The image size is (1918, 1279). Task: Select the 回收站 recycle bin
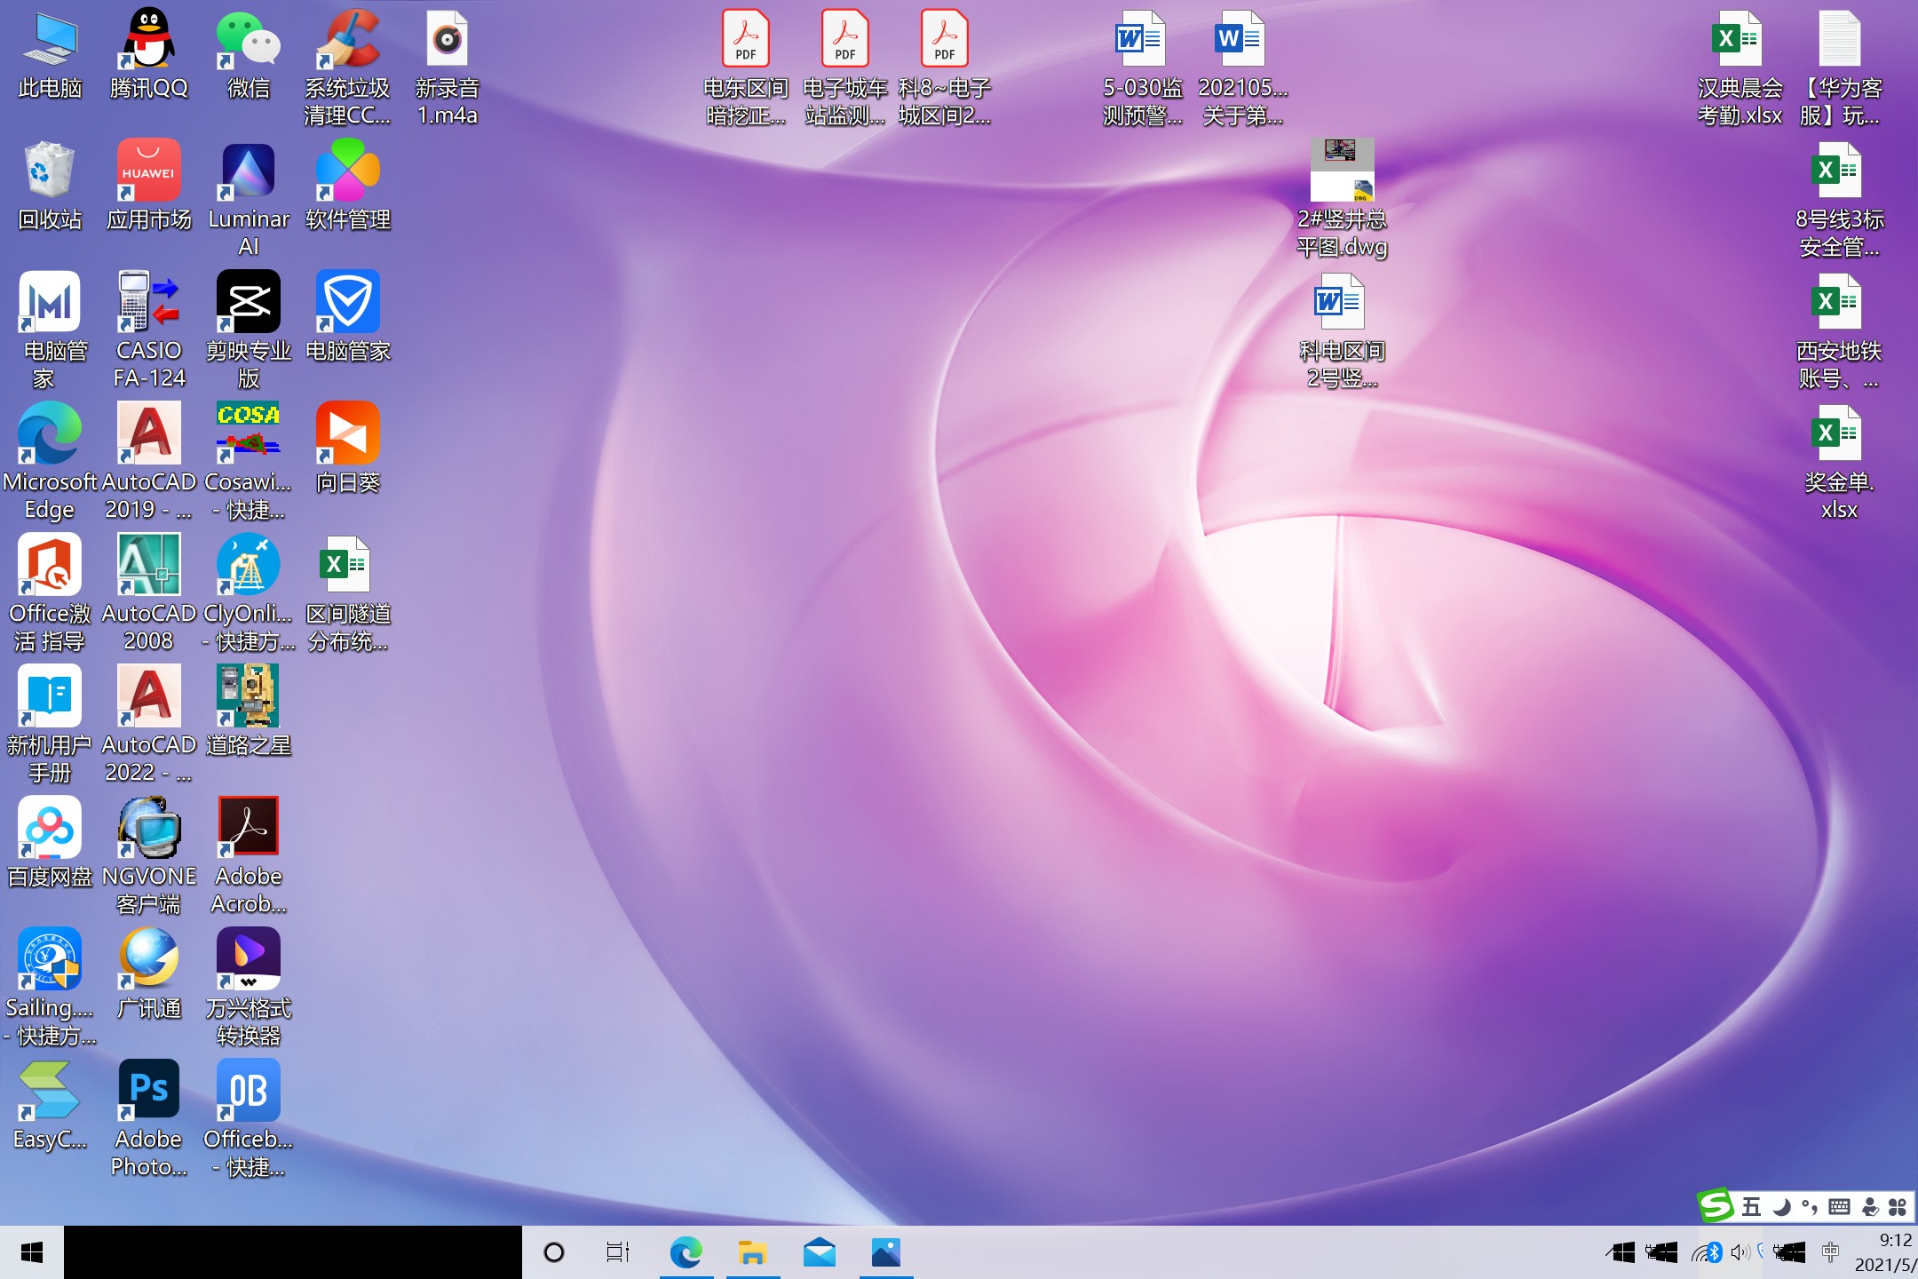pyautogui.click(x=50, y=187)
